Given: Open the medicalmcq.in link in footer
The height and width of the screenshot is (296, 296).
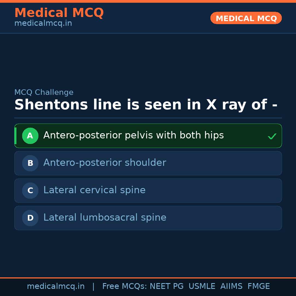Looking at the screenshot, I should coord(56,286).
